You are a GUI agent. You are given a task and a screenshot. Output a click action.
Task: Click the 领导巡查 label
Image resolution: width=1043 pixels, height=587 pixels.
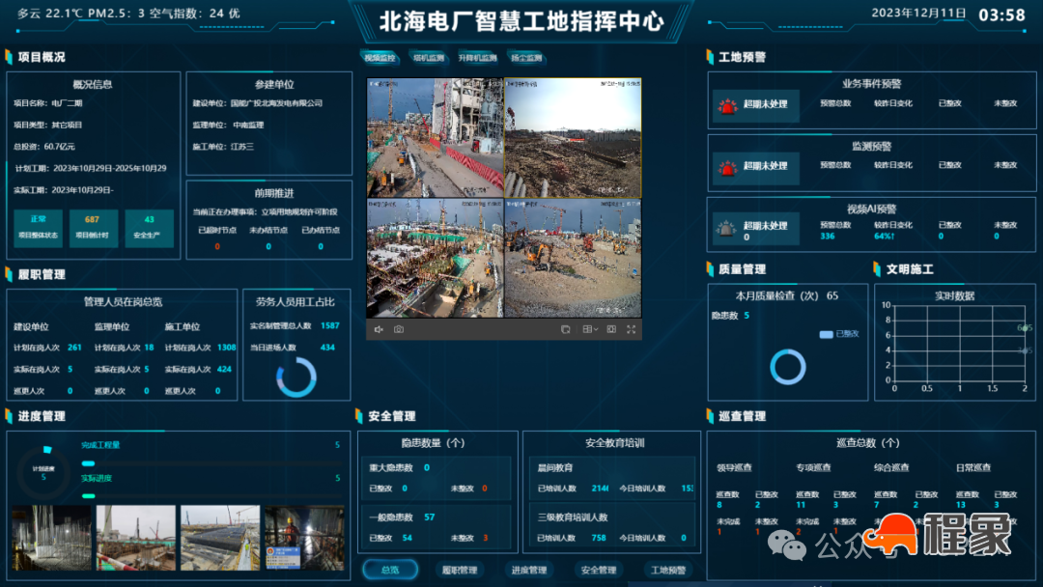[x=734, y=467]
